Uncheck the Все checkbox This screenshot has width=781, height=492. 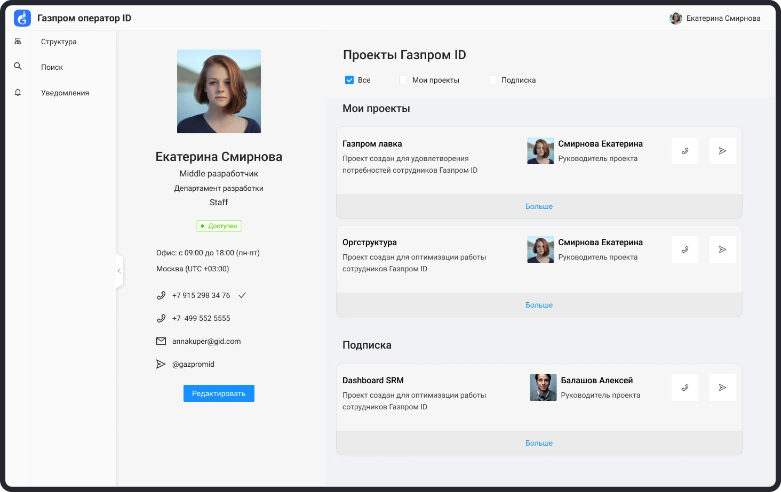pyautogui.click(x=349, y=80)
